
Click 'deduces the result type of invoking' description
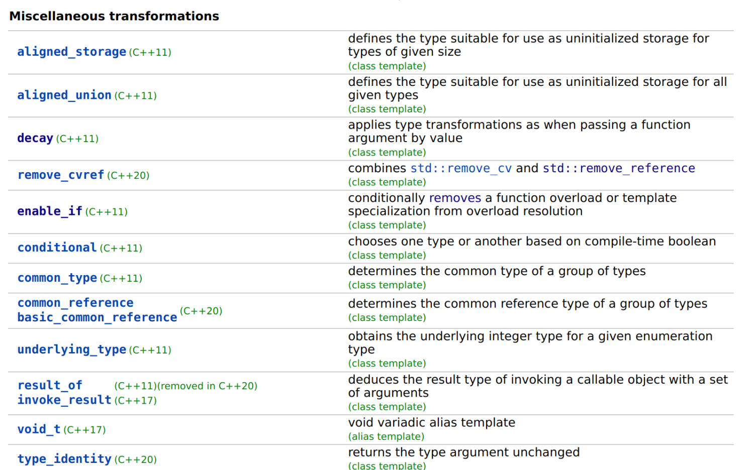538,386
